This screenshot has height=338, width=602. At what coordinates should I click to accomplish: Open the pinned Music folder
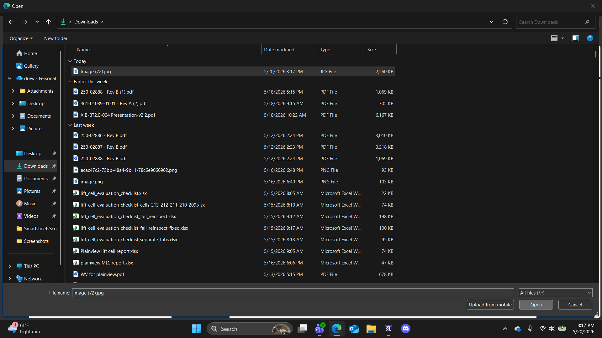[30, 204]
